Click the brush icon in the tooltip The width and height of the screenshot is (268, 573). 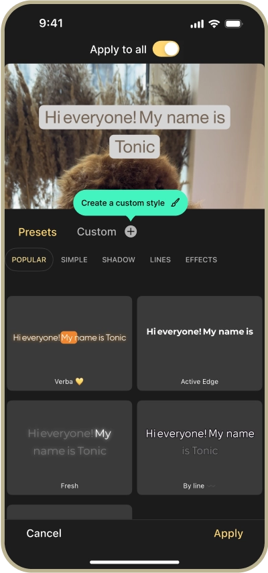176,203
